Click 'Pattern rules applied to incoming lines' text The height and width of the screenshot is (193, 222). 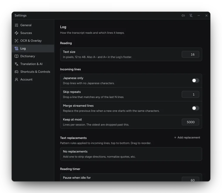point(106,143)
